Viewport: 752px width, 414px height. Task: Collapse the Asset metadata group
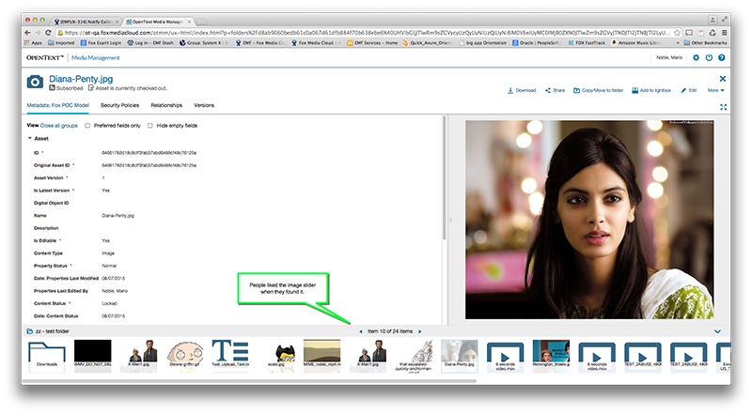tap(30, 138)
